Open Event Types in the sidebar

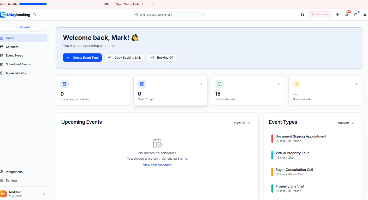(x=23, y=55)
